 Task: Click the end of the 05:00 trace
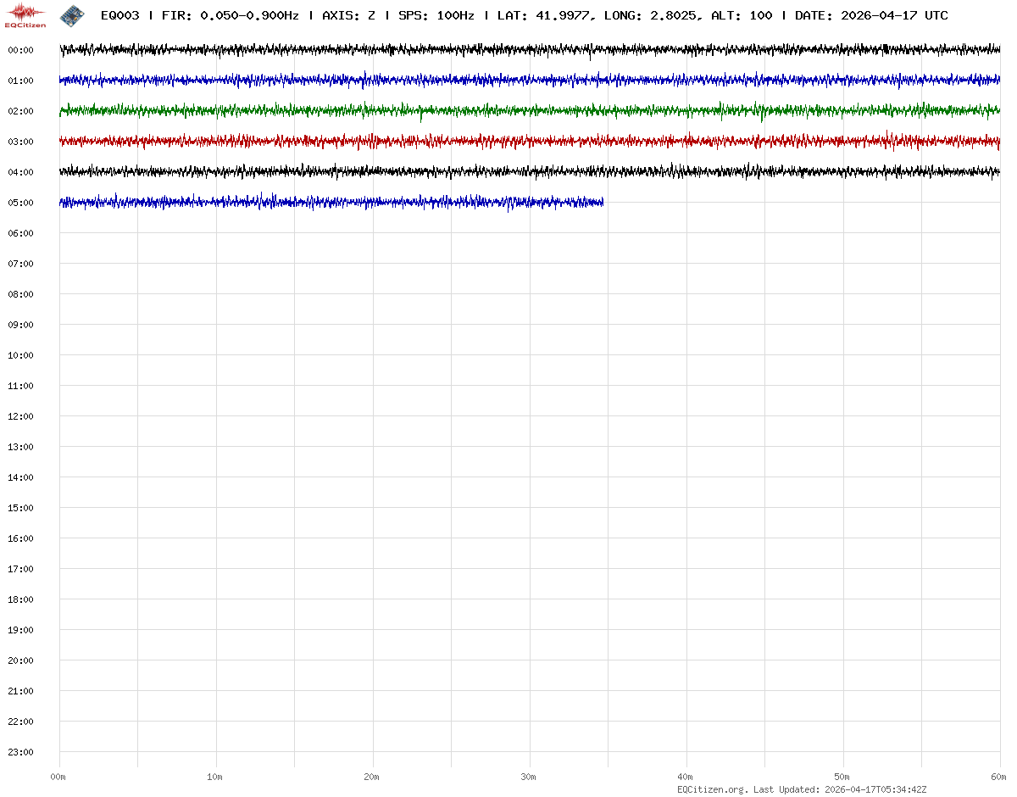pos(601,202)
